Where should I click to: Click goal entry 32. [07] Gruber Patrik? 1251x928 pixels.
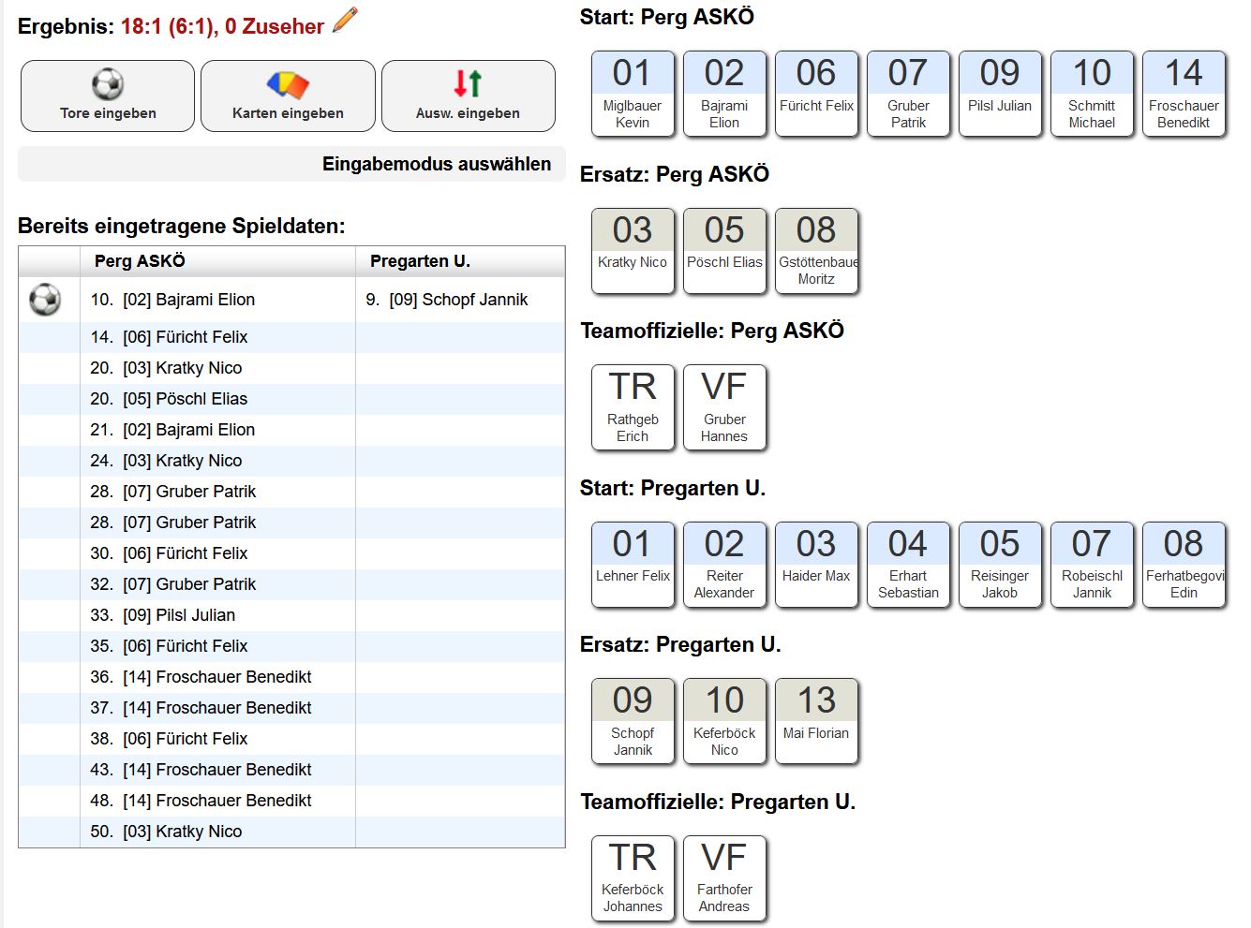[173, 584]
